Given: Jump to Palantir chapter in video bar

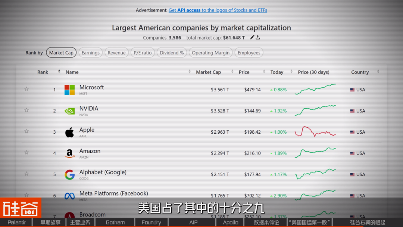Looking at the screenshot, I should (x=17, y=223).
